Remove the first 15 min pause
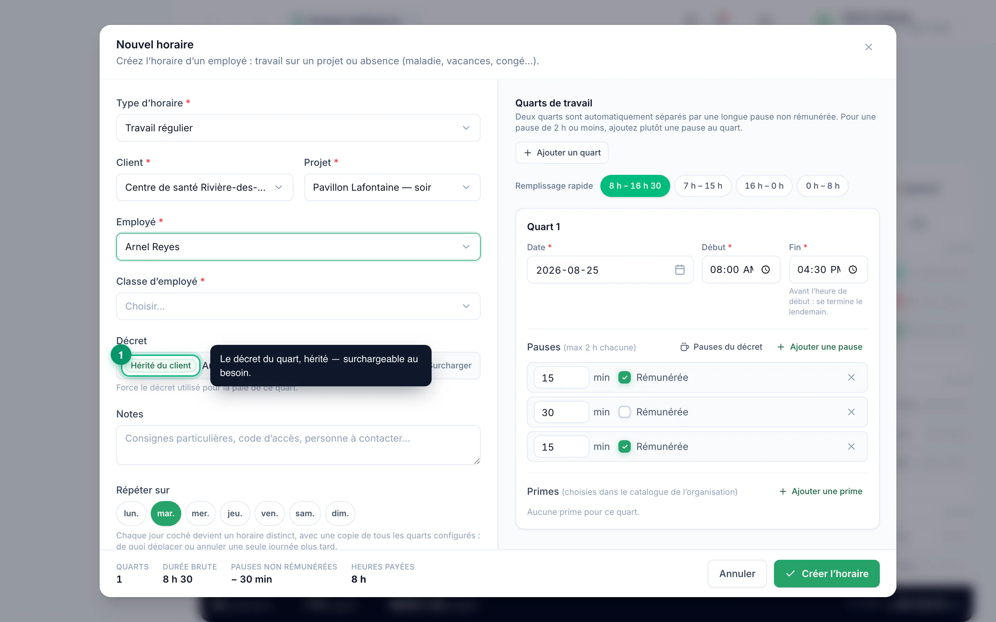Viewport: 996px width, 622px height. click(851, 377)
